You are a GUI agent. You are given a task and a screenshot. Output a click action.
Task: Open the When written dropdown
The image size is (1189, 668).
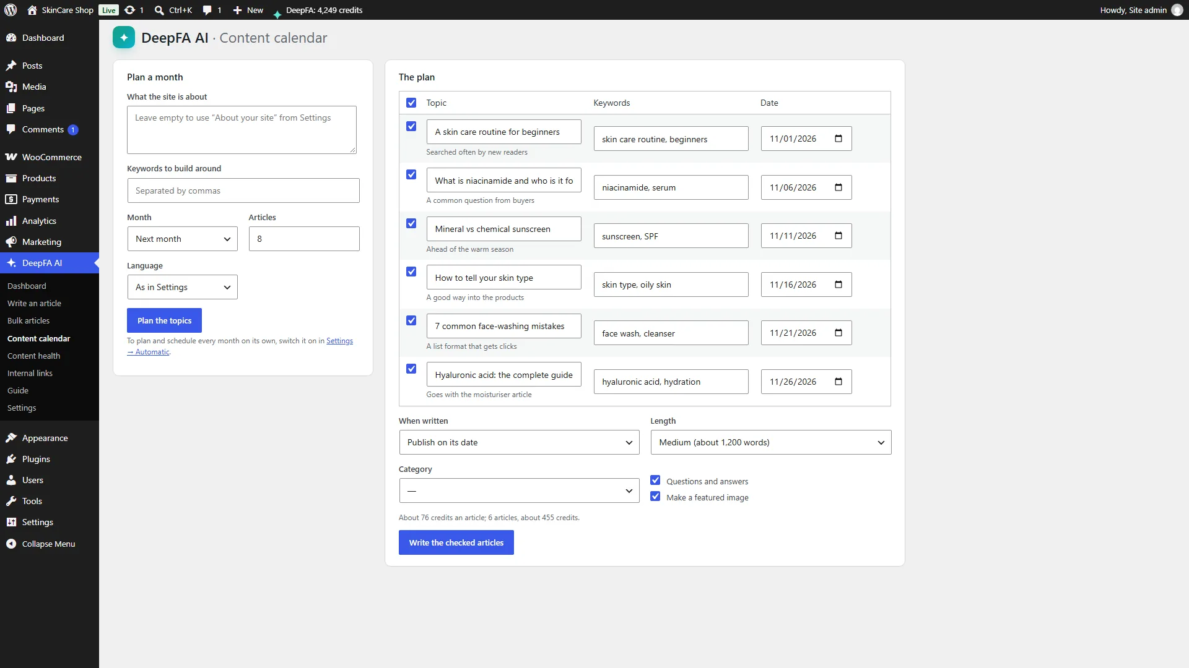pyautogui.click(x=519, y=442)
